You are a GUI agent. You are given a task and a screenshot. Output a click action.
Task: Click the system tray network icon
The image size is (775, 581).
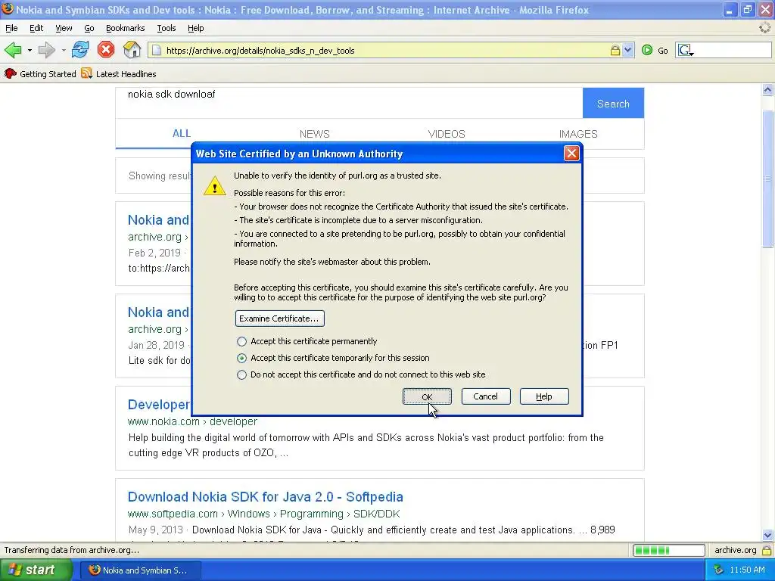pos(719,570)
